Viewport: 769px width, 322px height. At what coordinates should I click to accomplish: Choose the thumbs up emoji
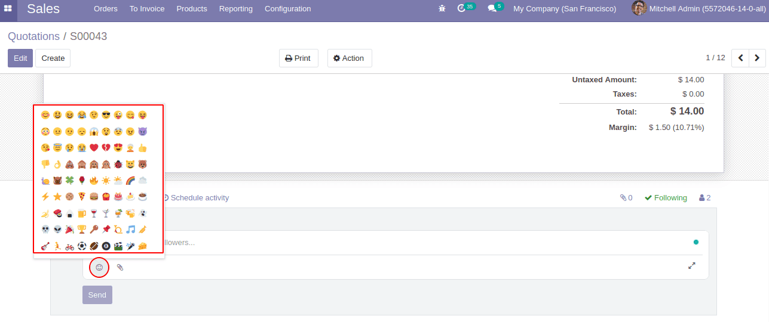click(142, 148)
